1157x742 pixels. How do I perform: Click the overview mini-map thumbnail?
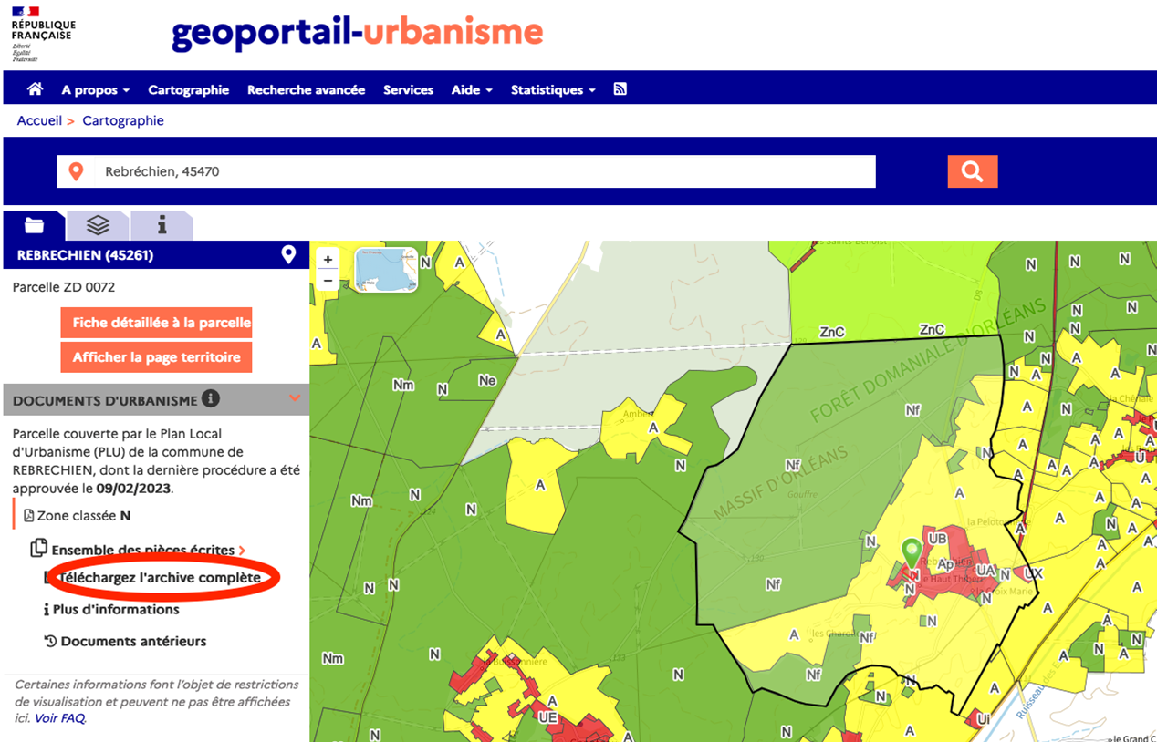386,270
